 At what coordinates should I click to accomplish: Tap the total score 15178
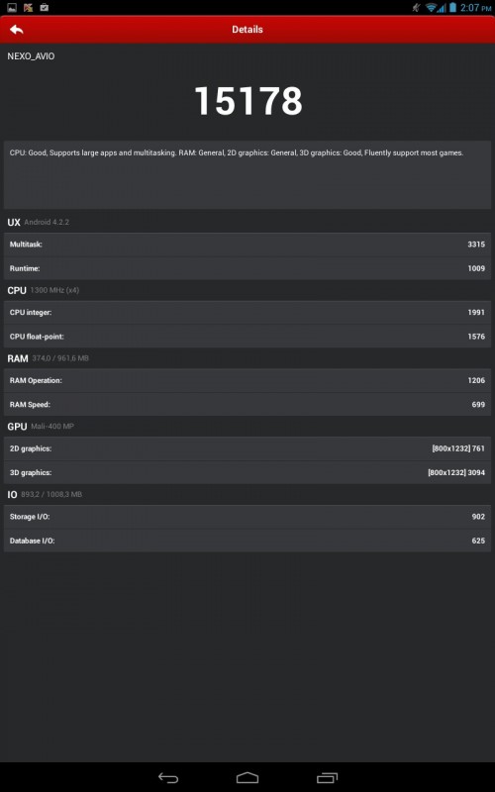[x=248, y=101]
